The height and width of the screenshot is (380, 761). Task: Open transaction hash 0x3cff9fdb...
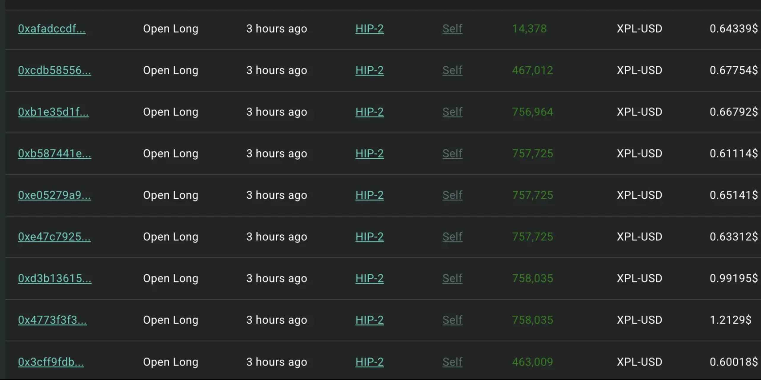pos(51,362)
